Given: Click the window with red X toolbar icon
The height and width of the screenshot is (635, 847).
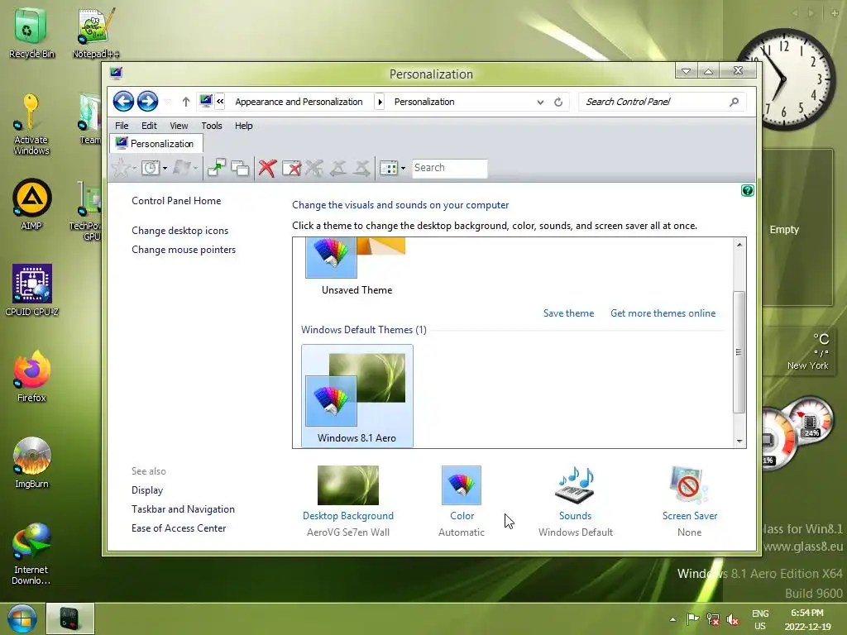Looking at the screenshot, I should click(x=292, y=168).
